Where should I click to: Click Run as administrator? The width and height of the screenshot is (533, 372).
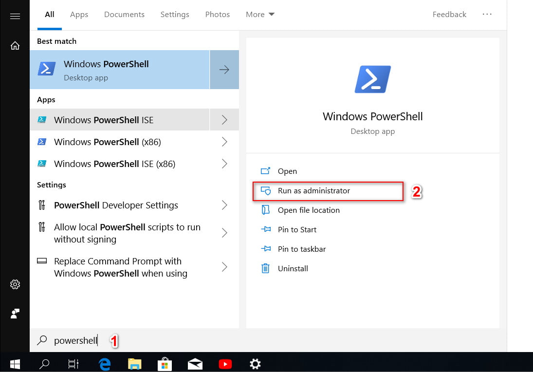313,191
